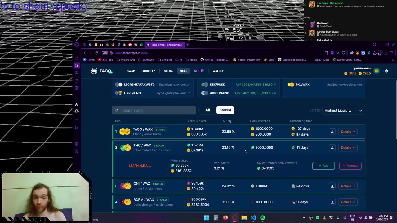The height and width of the screenshot is (223, 397).
Task: Toggle the VPN badge in address bar
Action: [x=105, y=53]
